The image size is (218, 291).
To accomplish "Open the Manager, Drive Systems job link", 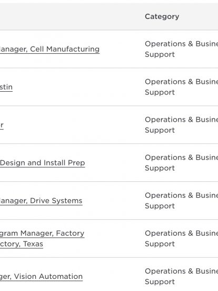I will (41, 201).
